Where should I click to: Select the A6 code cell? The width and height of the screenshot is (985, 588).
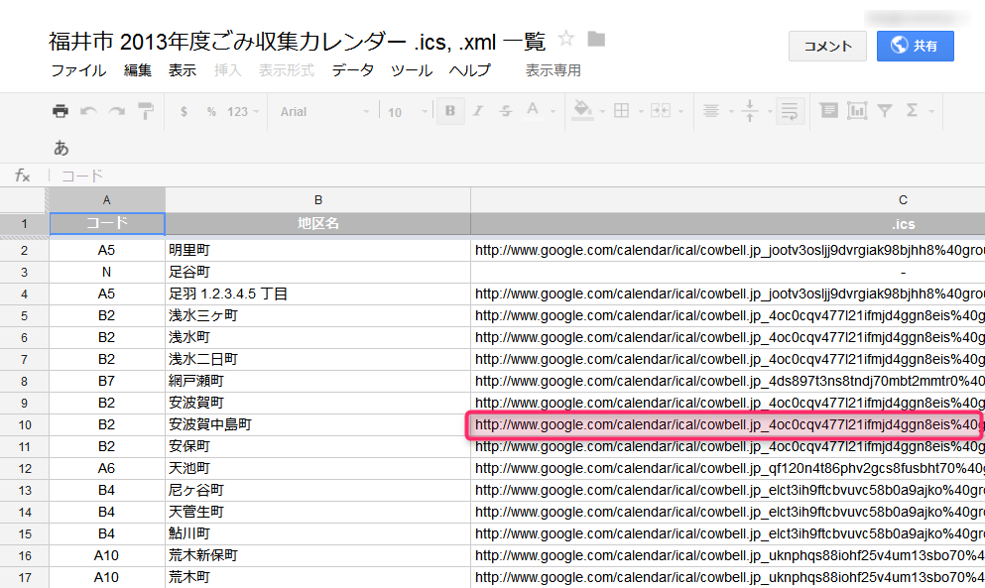pos(107,469)
